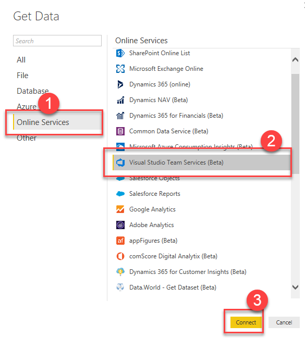Click the Salesforce Reports cloud icon
Image resolution: width=305 pixels, height=338 pixels.
tap(120, 194)
